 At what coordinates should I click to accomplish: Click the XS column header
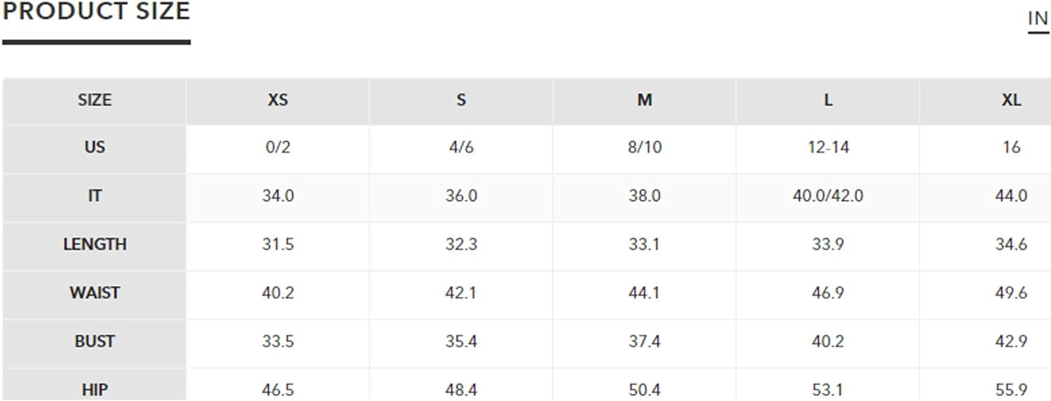(278, 100)
